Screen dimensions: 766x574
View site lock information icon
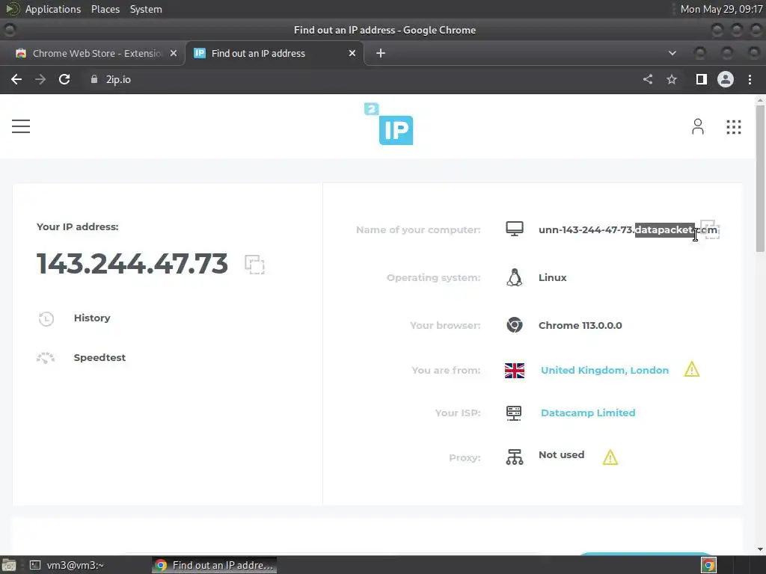94,79
